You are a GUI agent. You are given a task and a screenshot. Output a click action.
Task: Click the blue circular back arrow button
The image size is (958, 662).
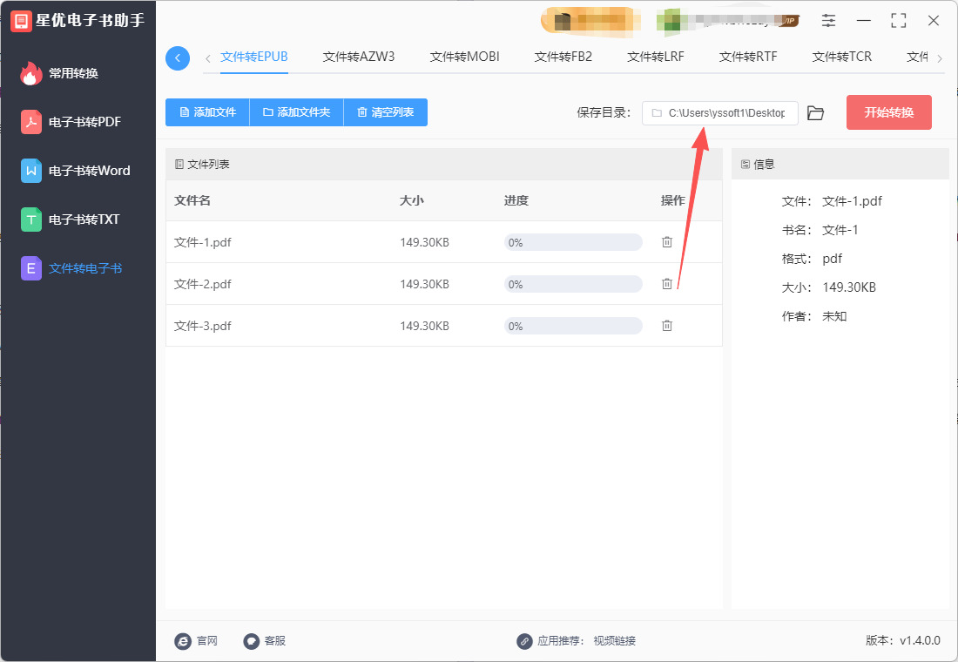[178, 58]
